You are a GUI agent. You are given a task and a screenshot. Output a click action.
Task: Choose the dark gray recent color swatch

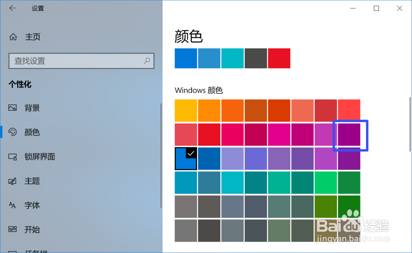point(256,59)
